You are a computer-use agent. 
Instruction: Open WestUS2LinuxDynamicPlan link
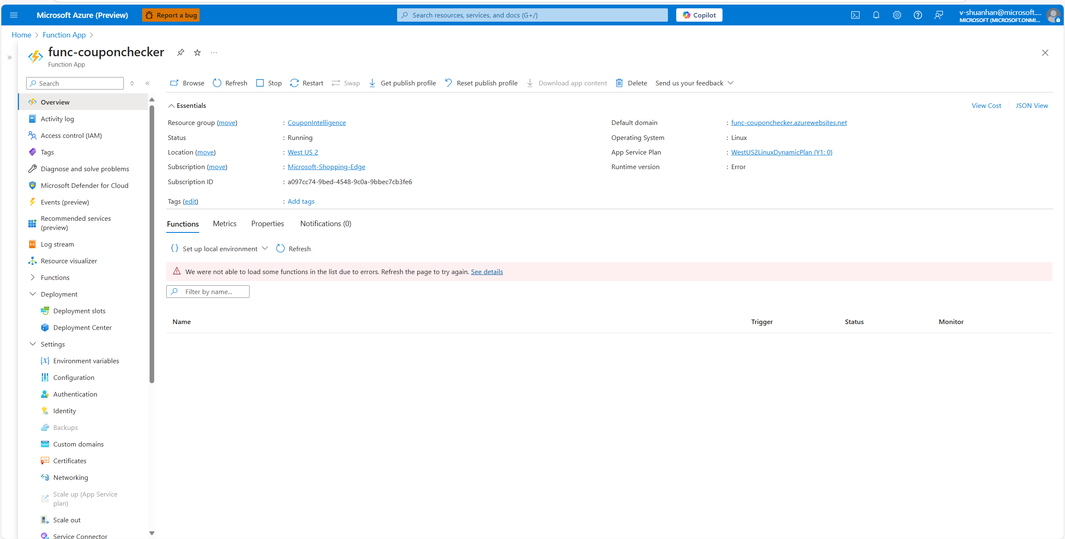(x=782, y=152)
